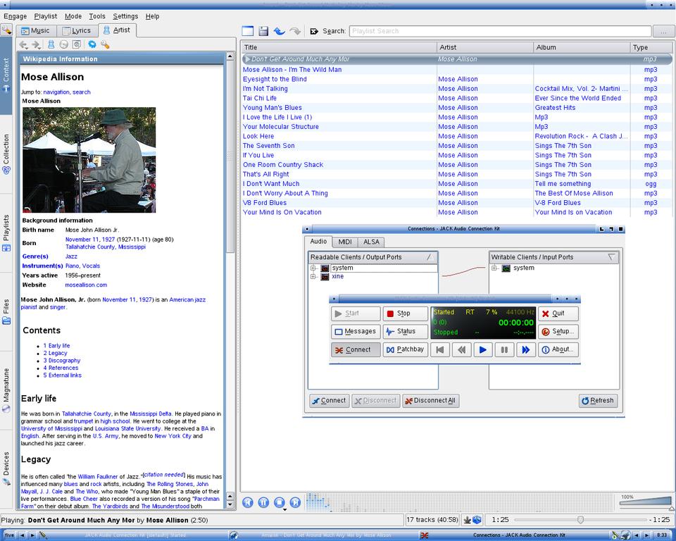
Task: Skip to next track in Amarok
Action: 295,502
